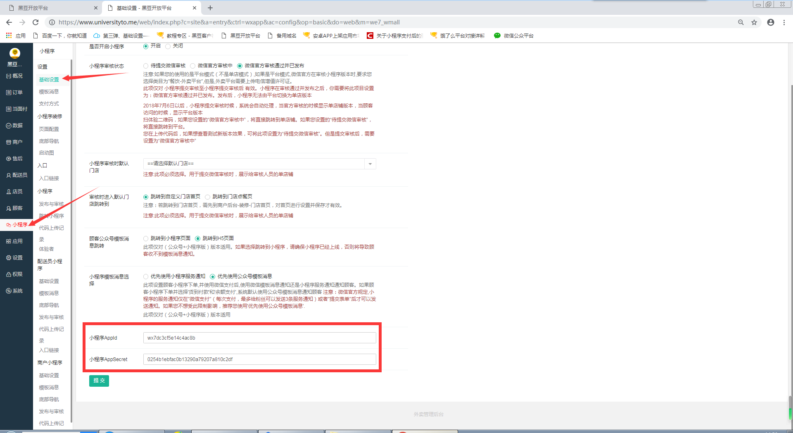Open 饿了么平台对接详解 bookmark
This screenshot has height=433, width=793.
458,36
